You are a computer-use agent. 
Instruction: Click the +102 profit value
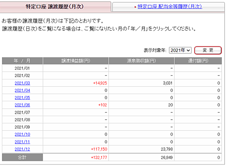(102, 105)
